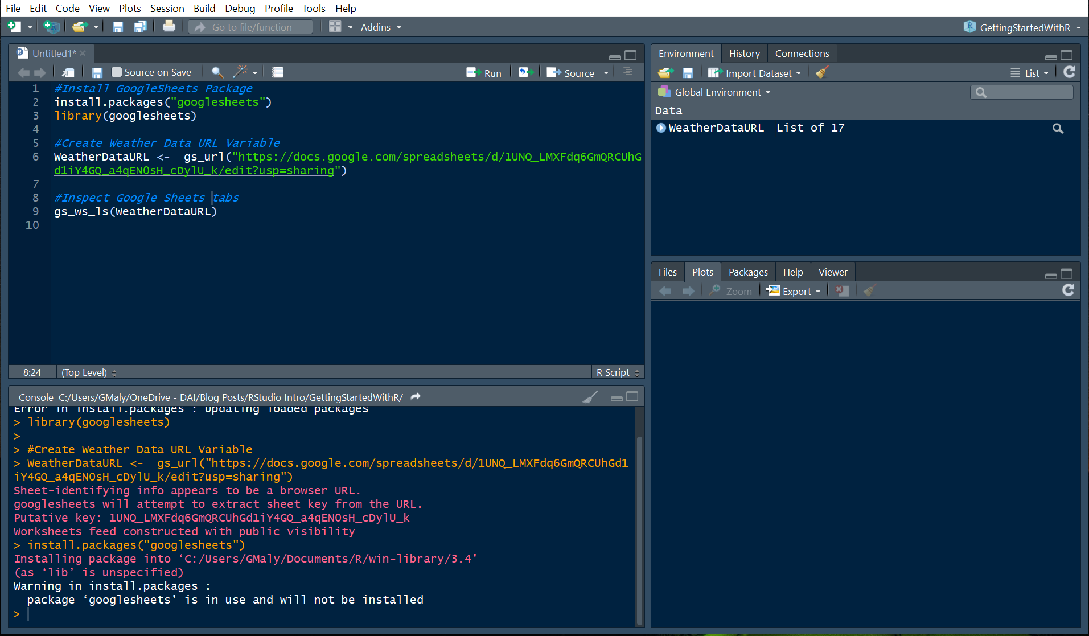Viewport: 1089px width, 636px height.
Task: Click line 9 gs_ws_ls(WeatherDataURL) code
Action: (135, 211)
